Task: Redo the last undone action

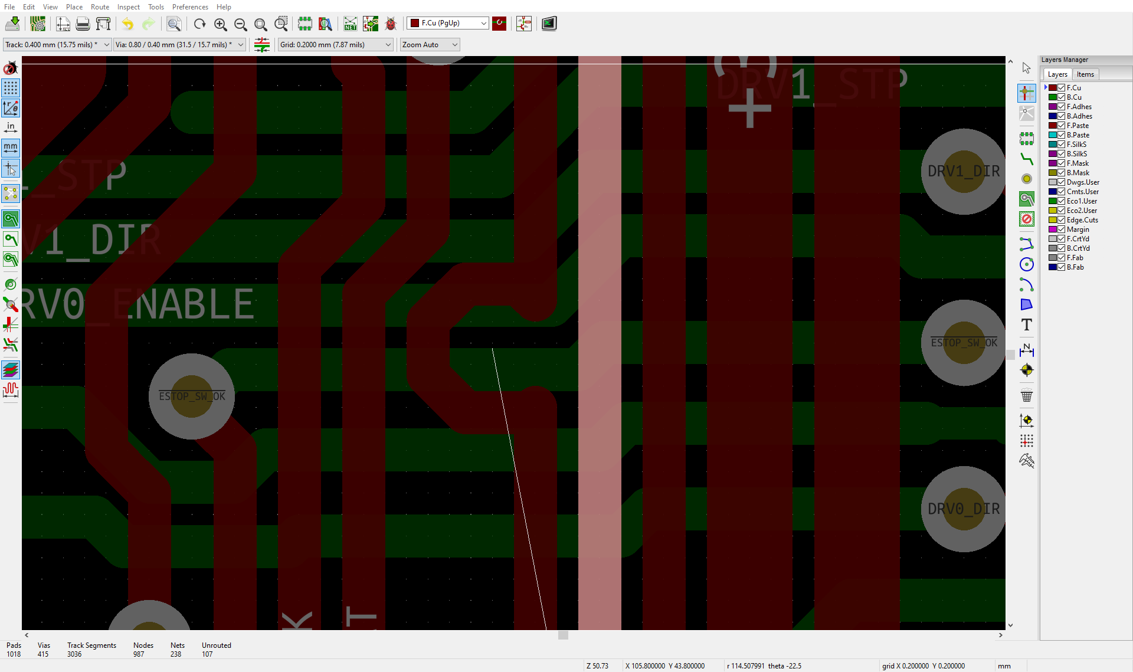Action: [148, 24]
